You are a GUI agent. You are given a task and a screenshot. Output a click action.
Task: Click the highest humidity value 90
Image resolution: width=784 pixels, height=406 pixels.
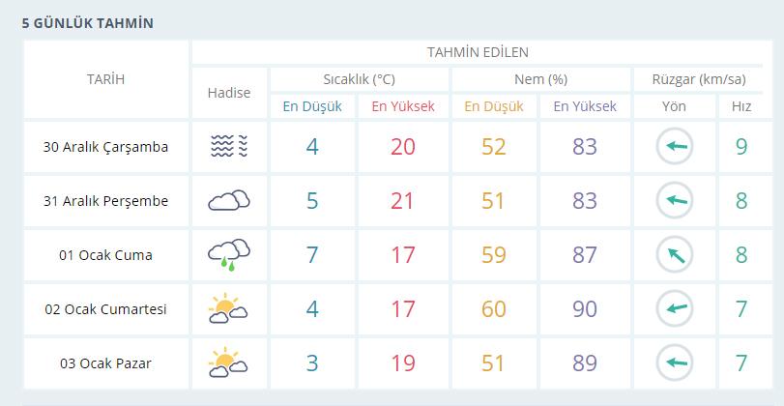coord(585,309)
